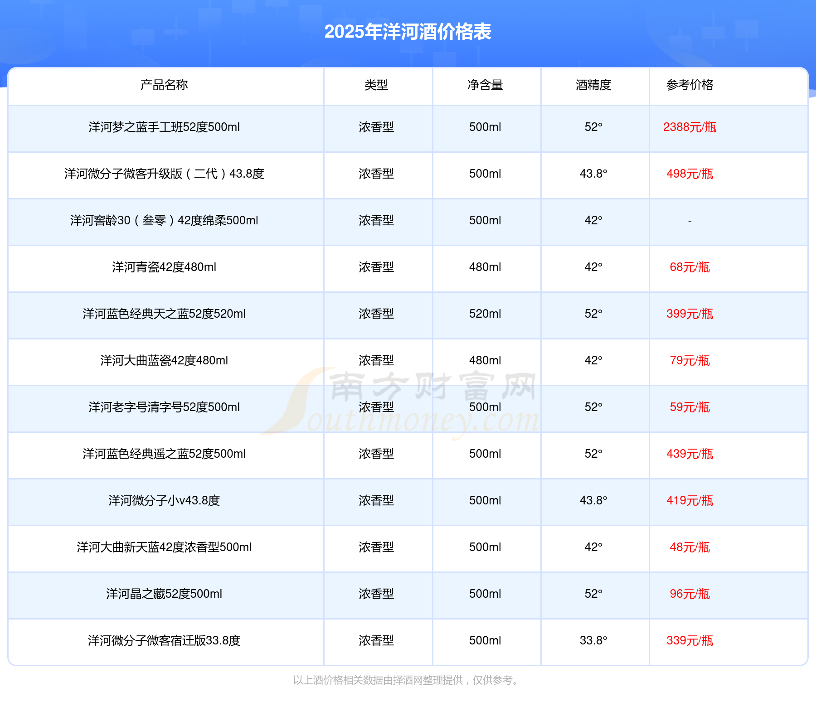Click the 419元/瓶 price
Screen dimensions: 816x707
click(690, 501)
